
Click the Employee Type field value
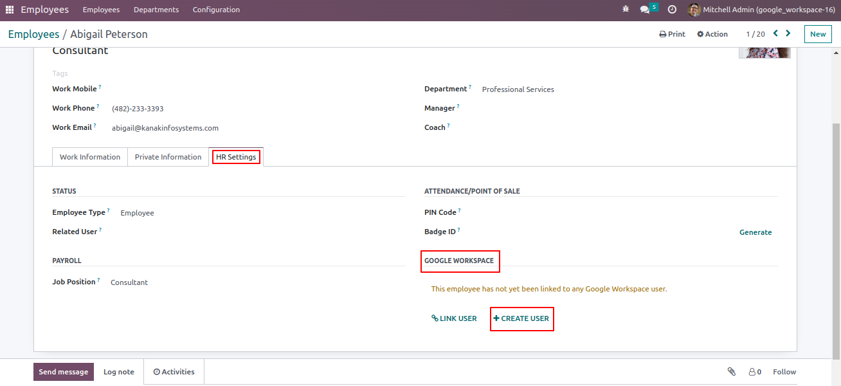point(137,213)
